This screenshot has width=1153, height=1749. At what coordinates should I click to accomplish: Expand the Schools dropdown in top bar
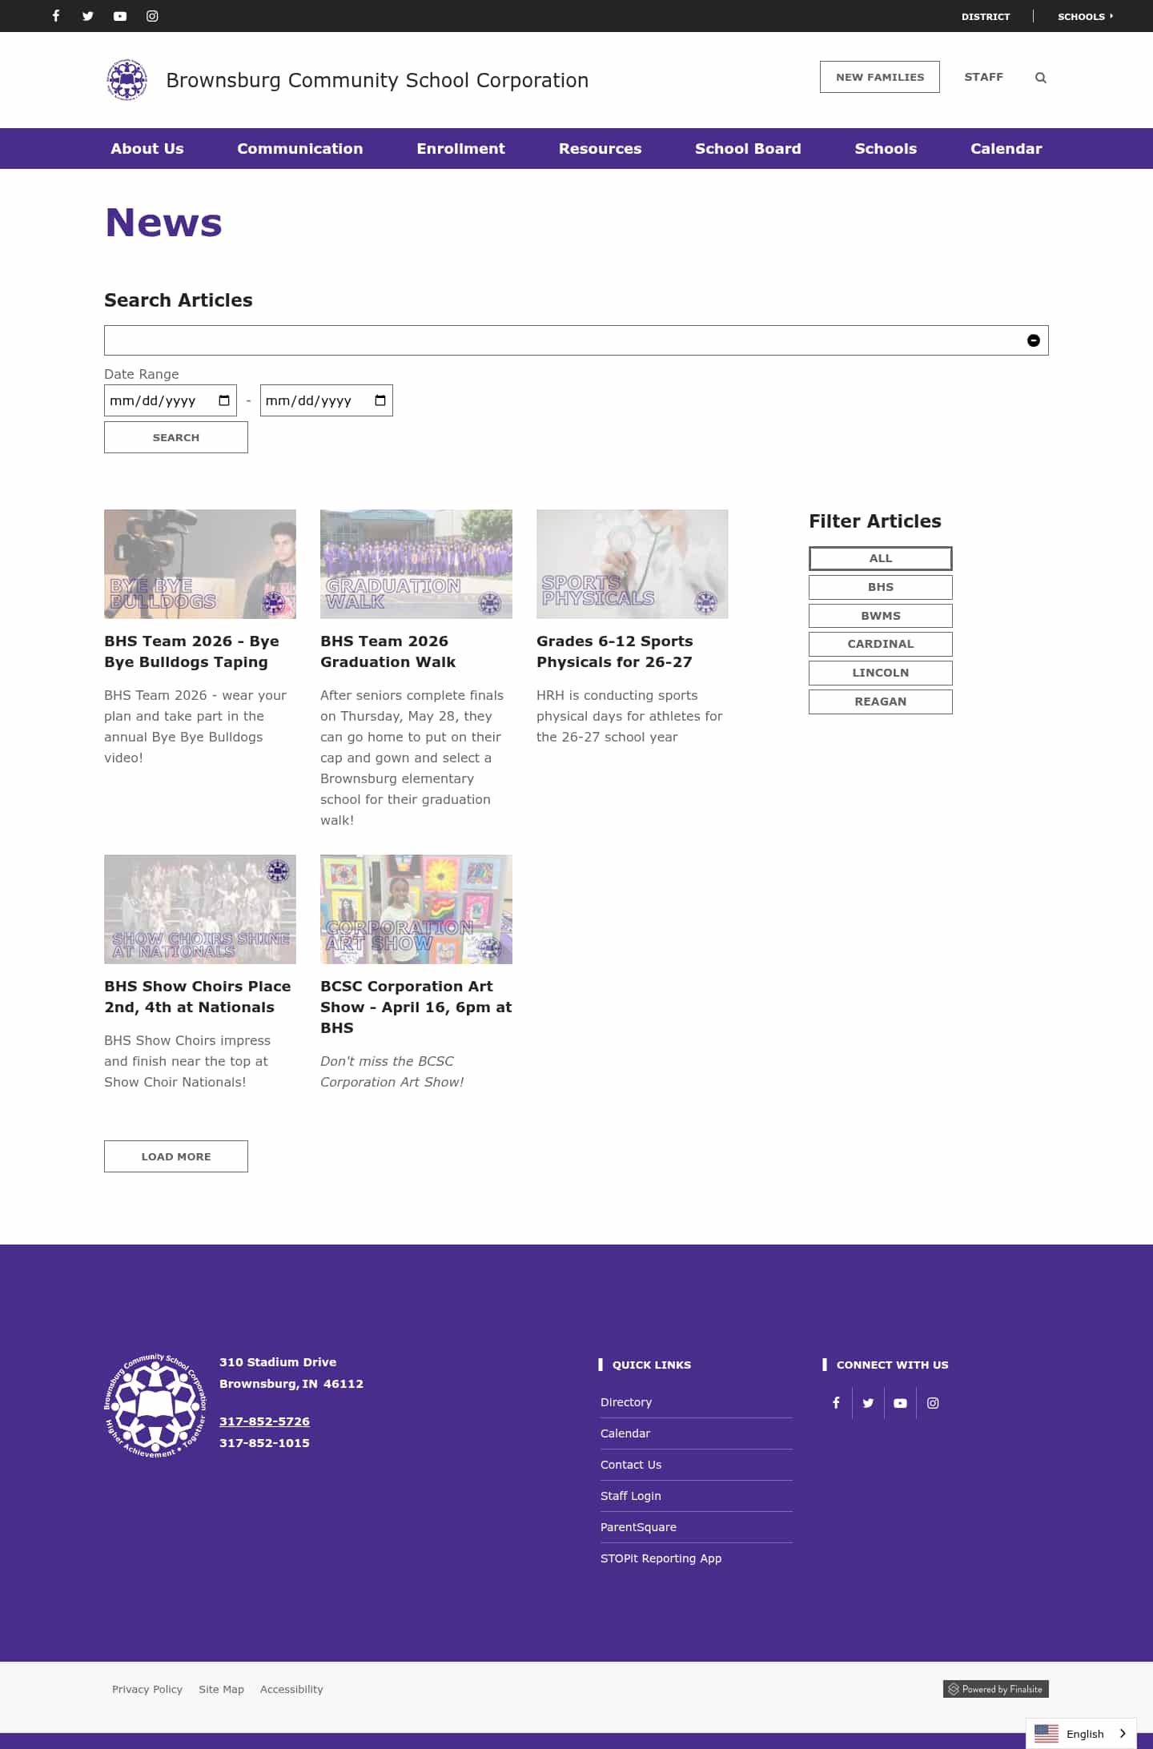click(x=1085, y=16)
